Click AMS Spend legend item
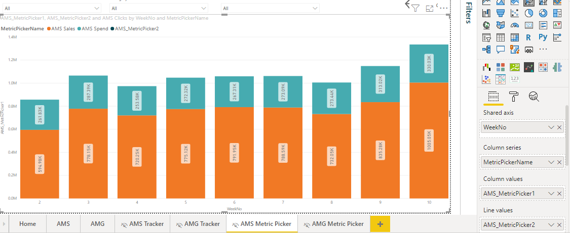 click(93, 29)
